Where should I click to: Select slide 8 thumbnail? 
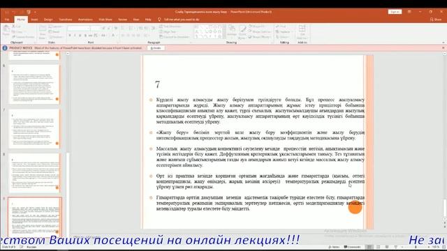click(x=34, y=174)
